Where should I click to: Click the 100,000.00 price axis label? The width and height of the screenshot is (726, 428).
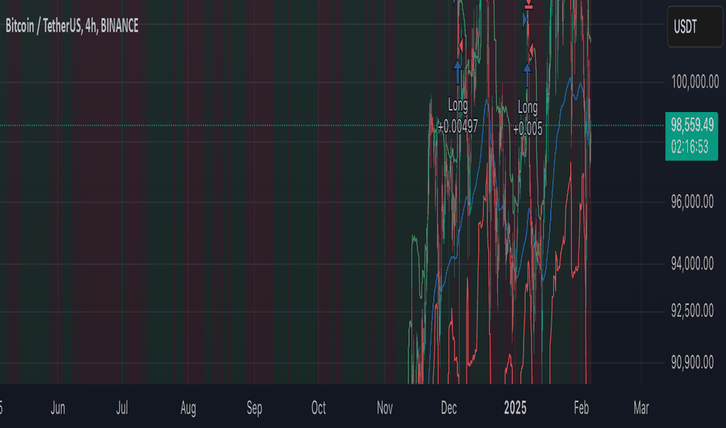(695, 82)
